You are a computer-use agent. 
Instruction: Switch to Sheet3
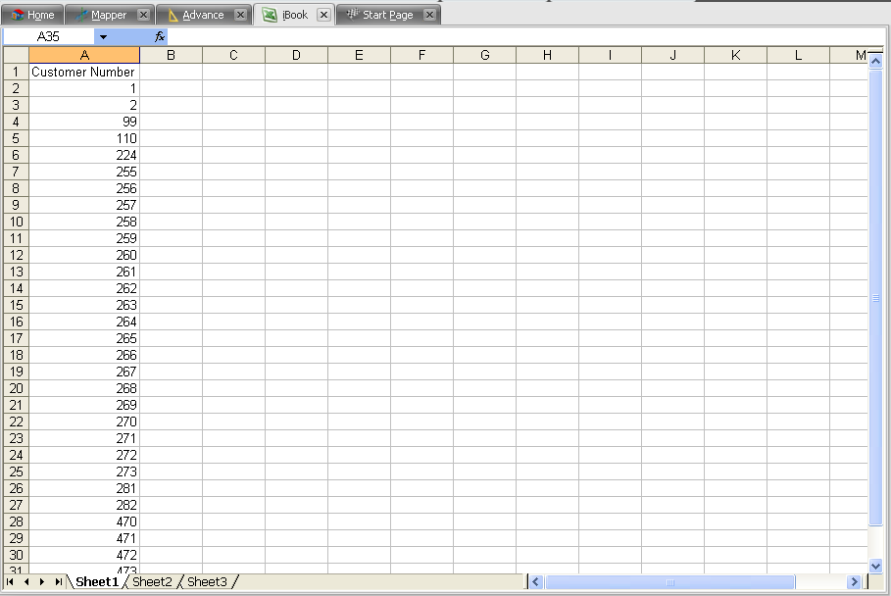click(x=207, y=582)
